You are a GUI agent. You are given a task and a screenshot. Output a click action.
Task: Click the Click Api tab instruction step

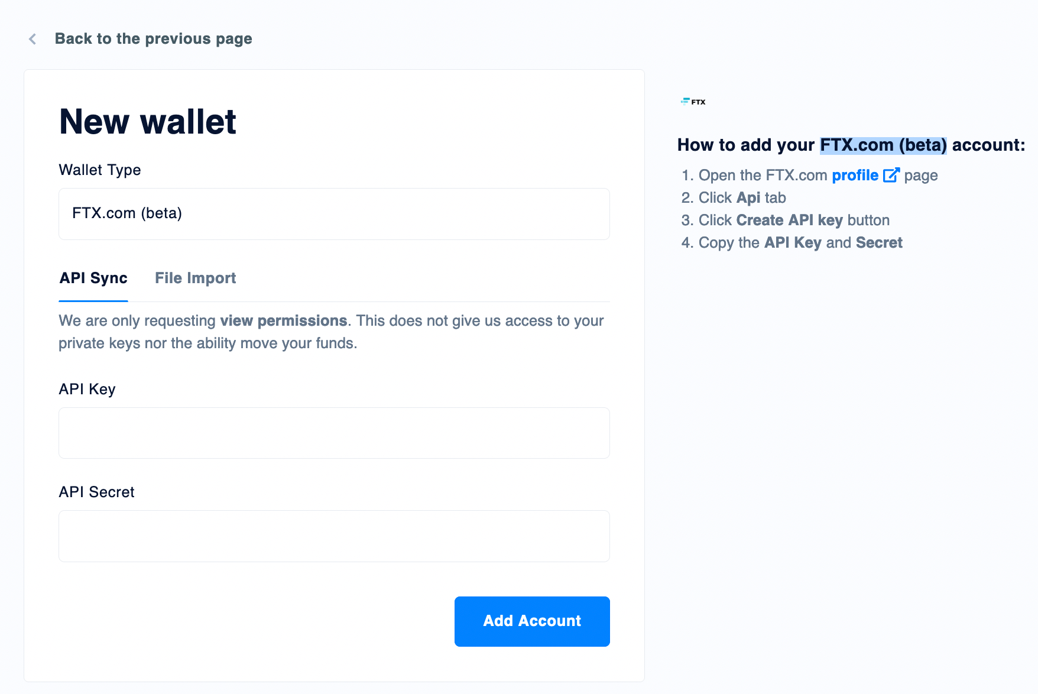tap(734, 198)
